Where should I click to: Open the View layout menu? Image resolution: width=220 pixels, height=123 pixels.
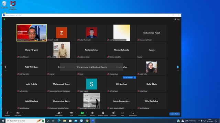coord(177,19)
